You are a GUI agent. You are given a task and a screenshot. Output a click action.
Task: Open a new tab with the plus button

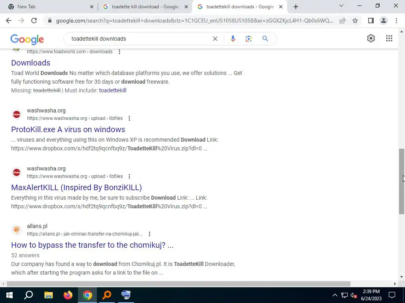coord(296,7)
